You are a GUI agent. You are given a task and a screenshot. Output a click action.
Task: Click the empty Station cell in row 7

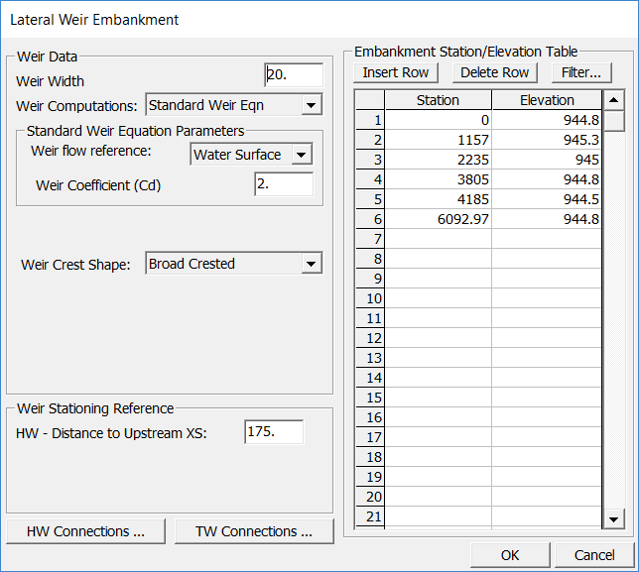tap(439, 239)
